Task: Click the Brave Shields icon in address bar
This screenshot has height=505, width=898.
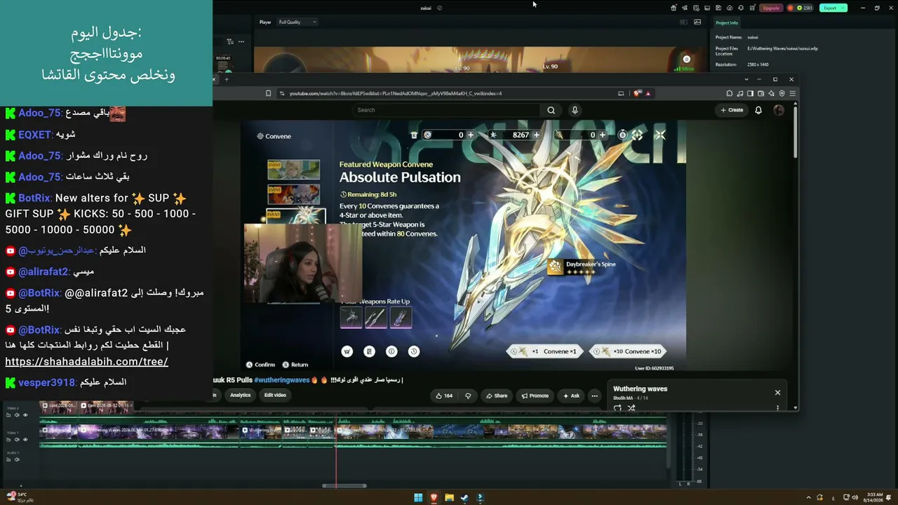Action: tap(637, 93)
